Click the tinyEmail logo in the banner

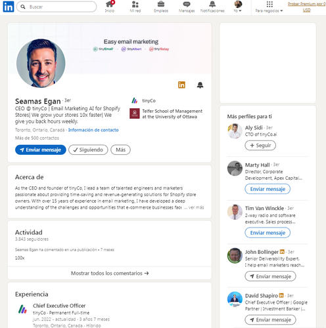click(103, 49)
